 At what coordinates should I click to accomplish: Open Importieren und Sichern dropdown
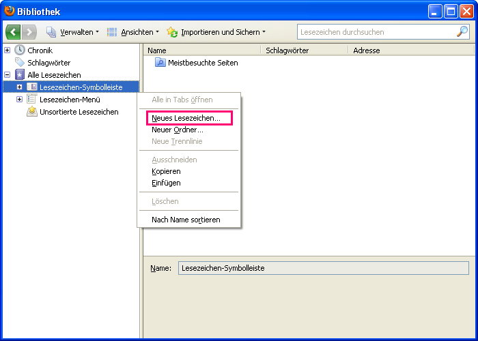point(216,32)
